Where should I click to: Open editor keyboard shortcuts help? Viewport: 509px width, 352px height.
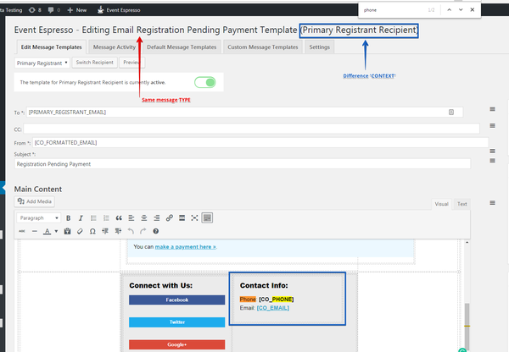(x=156, y=231)
